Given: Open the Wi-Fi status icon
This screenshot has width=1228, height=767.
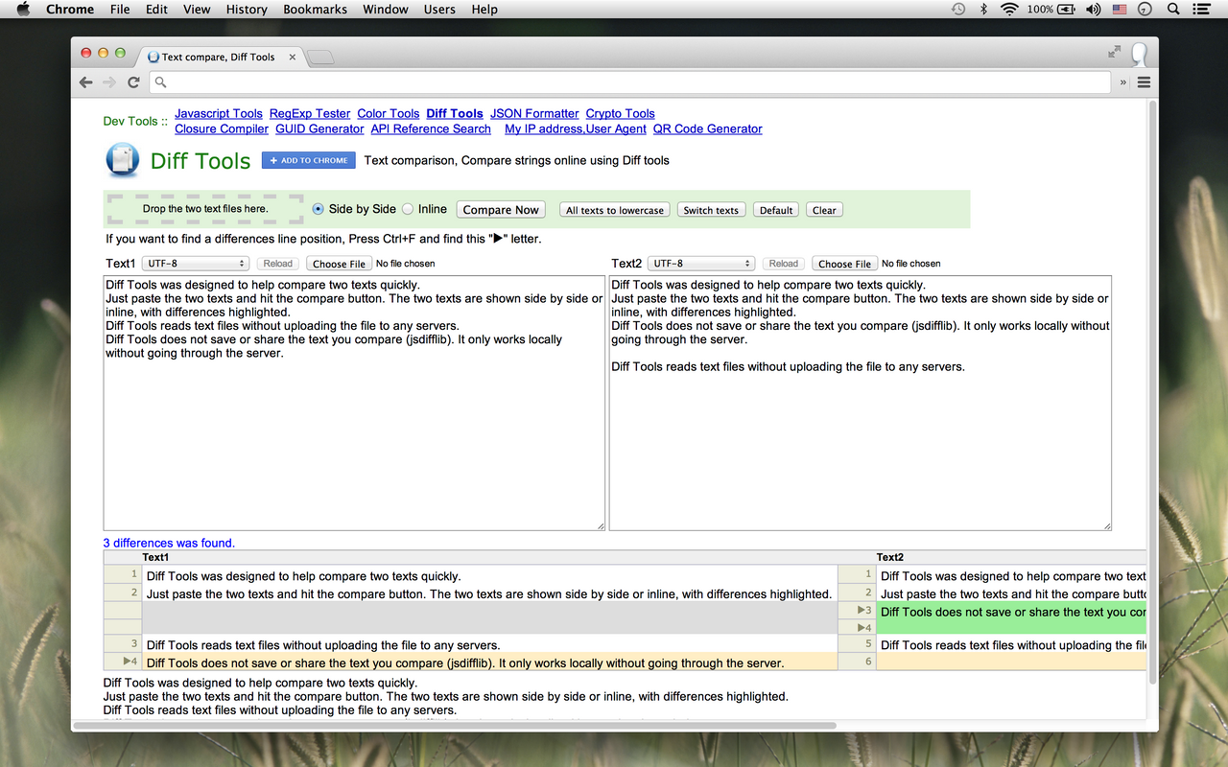Looking at the screenshot, I should pyautogui.click(x=1009, y=9).
